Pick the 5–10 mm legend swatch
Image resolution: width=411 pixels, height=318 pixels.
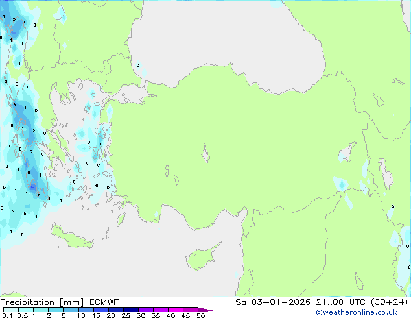(x=71, y=310)
